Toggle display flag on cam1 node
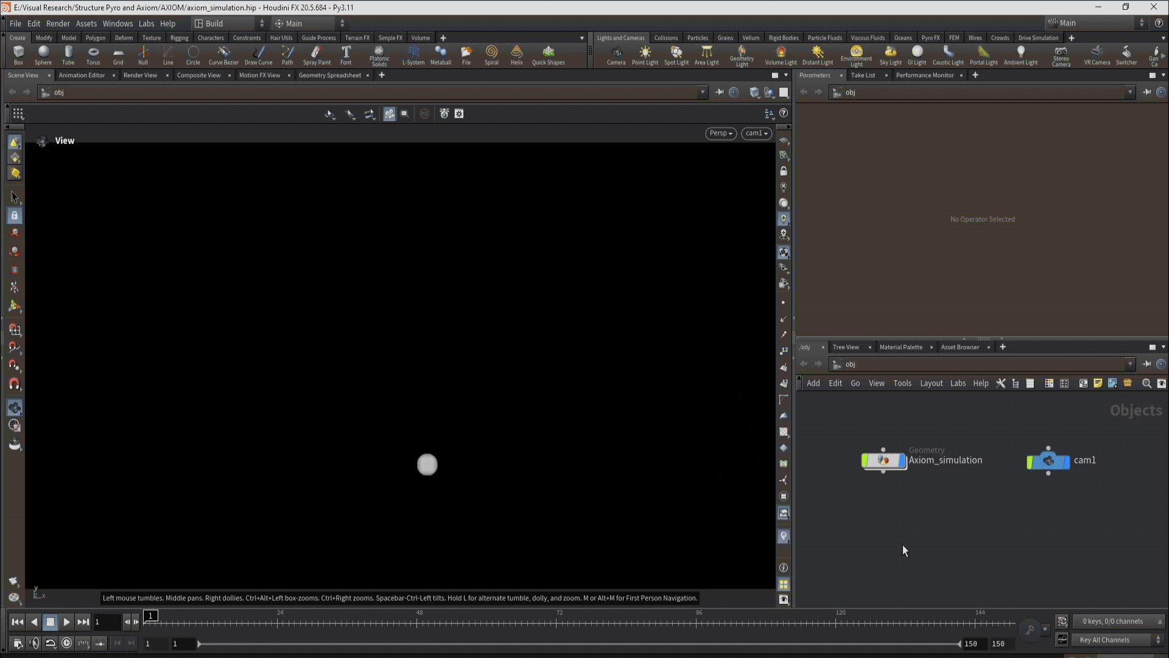The height and width of the screenshot is (658, 1169). (1066, 462)
